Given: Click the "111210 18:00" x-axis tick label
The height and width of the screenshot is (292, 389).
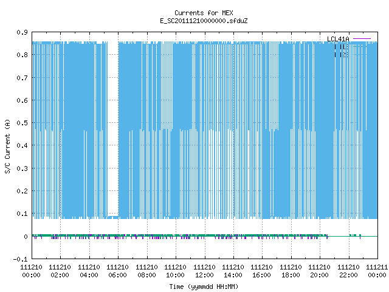Looking at the screenshot, I should tap(291, 271).
